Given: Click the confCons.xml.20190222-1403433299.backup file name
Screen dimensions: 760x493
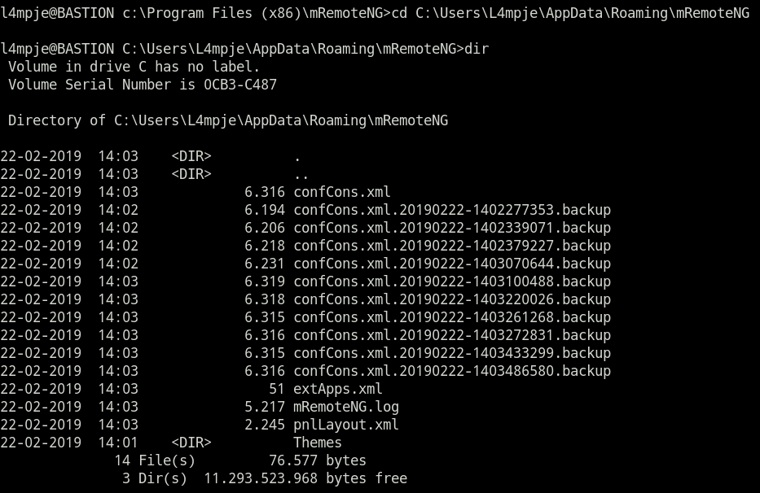Looking at the screenshot, I should tap(451, 353).
